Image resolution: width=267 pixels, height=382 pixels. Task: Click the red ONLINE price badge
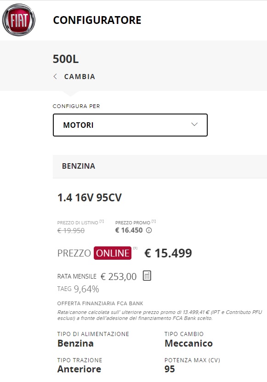[x=113, y=253]
